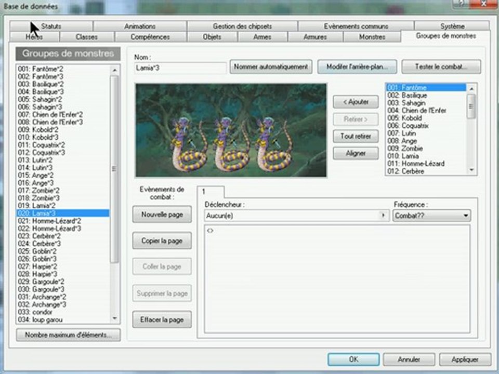This screenshot has height=374, width=499.
Task: Click the Nom input field
Action: [x=180, y=68]
